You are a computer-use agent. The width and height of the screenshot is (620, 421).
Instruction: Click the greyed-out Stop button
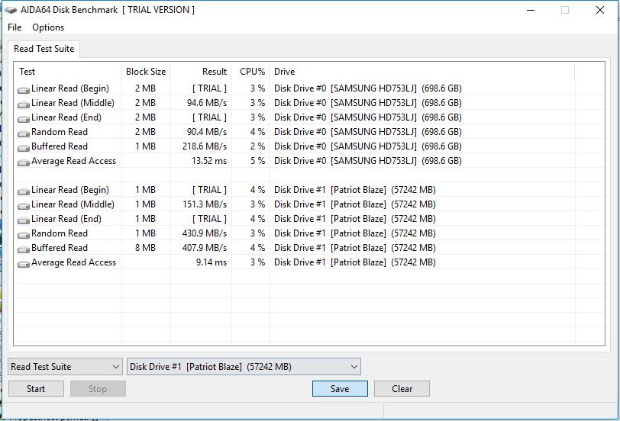[x=98, y=389]
